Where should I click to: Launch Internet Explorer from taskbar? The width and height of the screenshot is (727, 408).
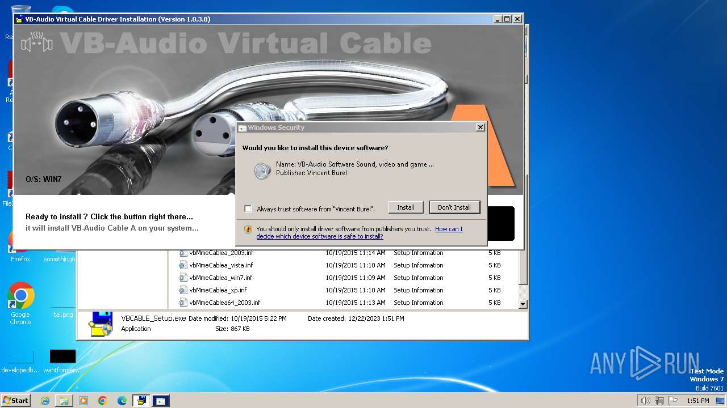coord(45,401)
